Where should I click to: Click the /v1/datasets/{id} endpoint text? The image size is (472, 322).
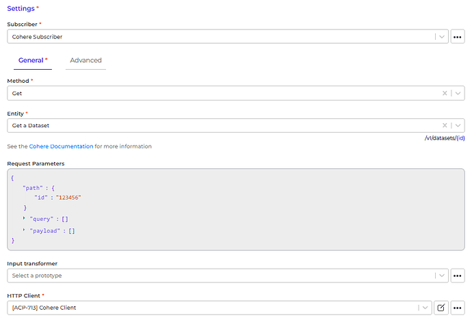point(445,138)
